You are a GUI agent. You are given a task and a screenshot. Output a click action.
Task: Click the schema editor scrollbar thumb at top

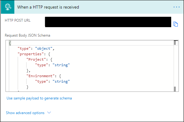[x=175, y=43]
